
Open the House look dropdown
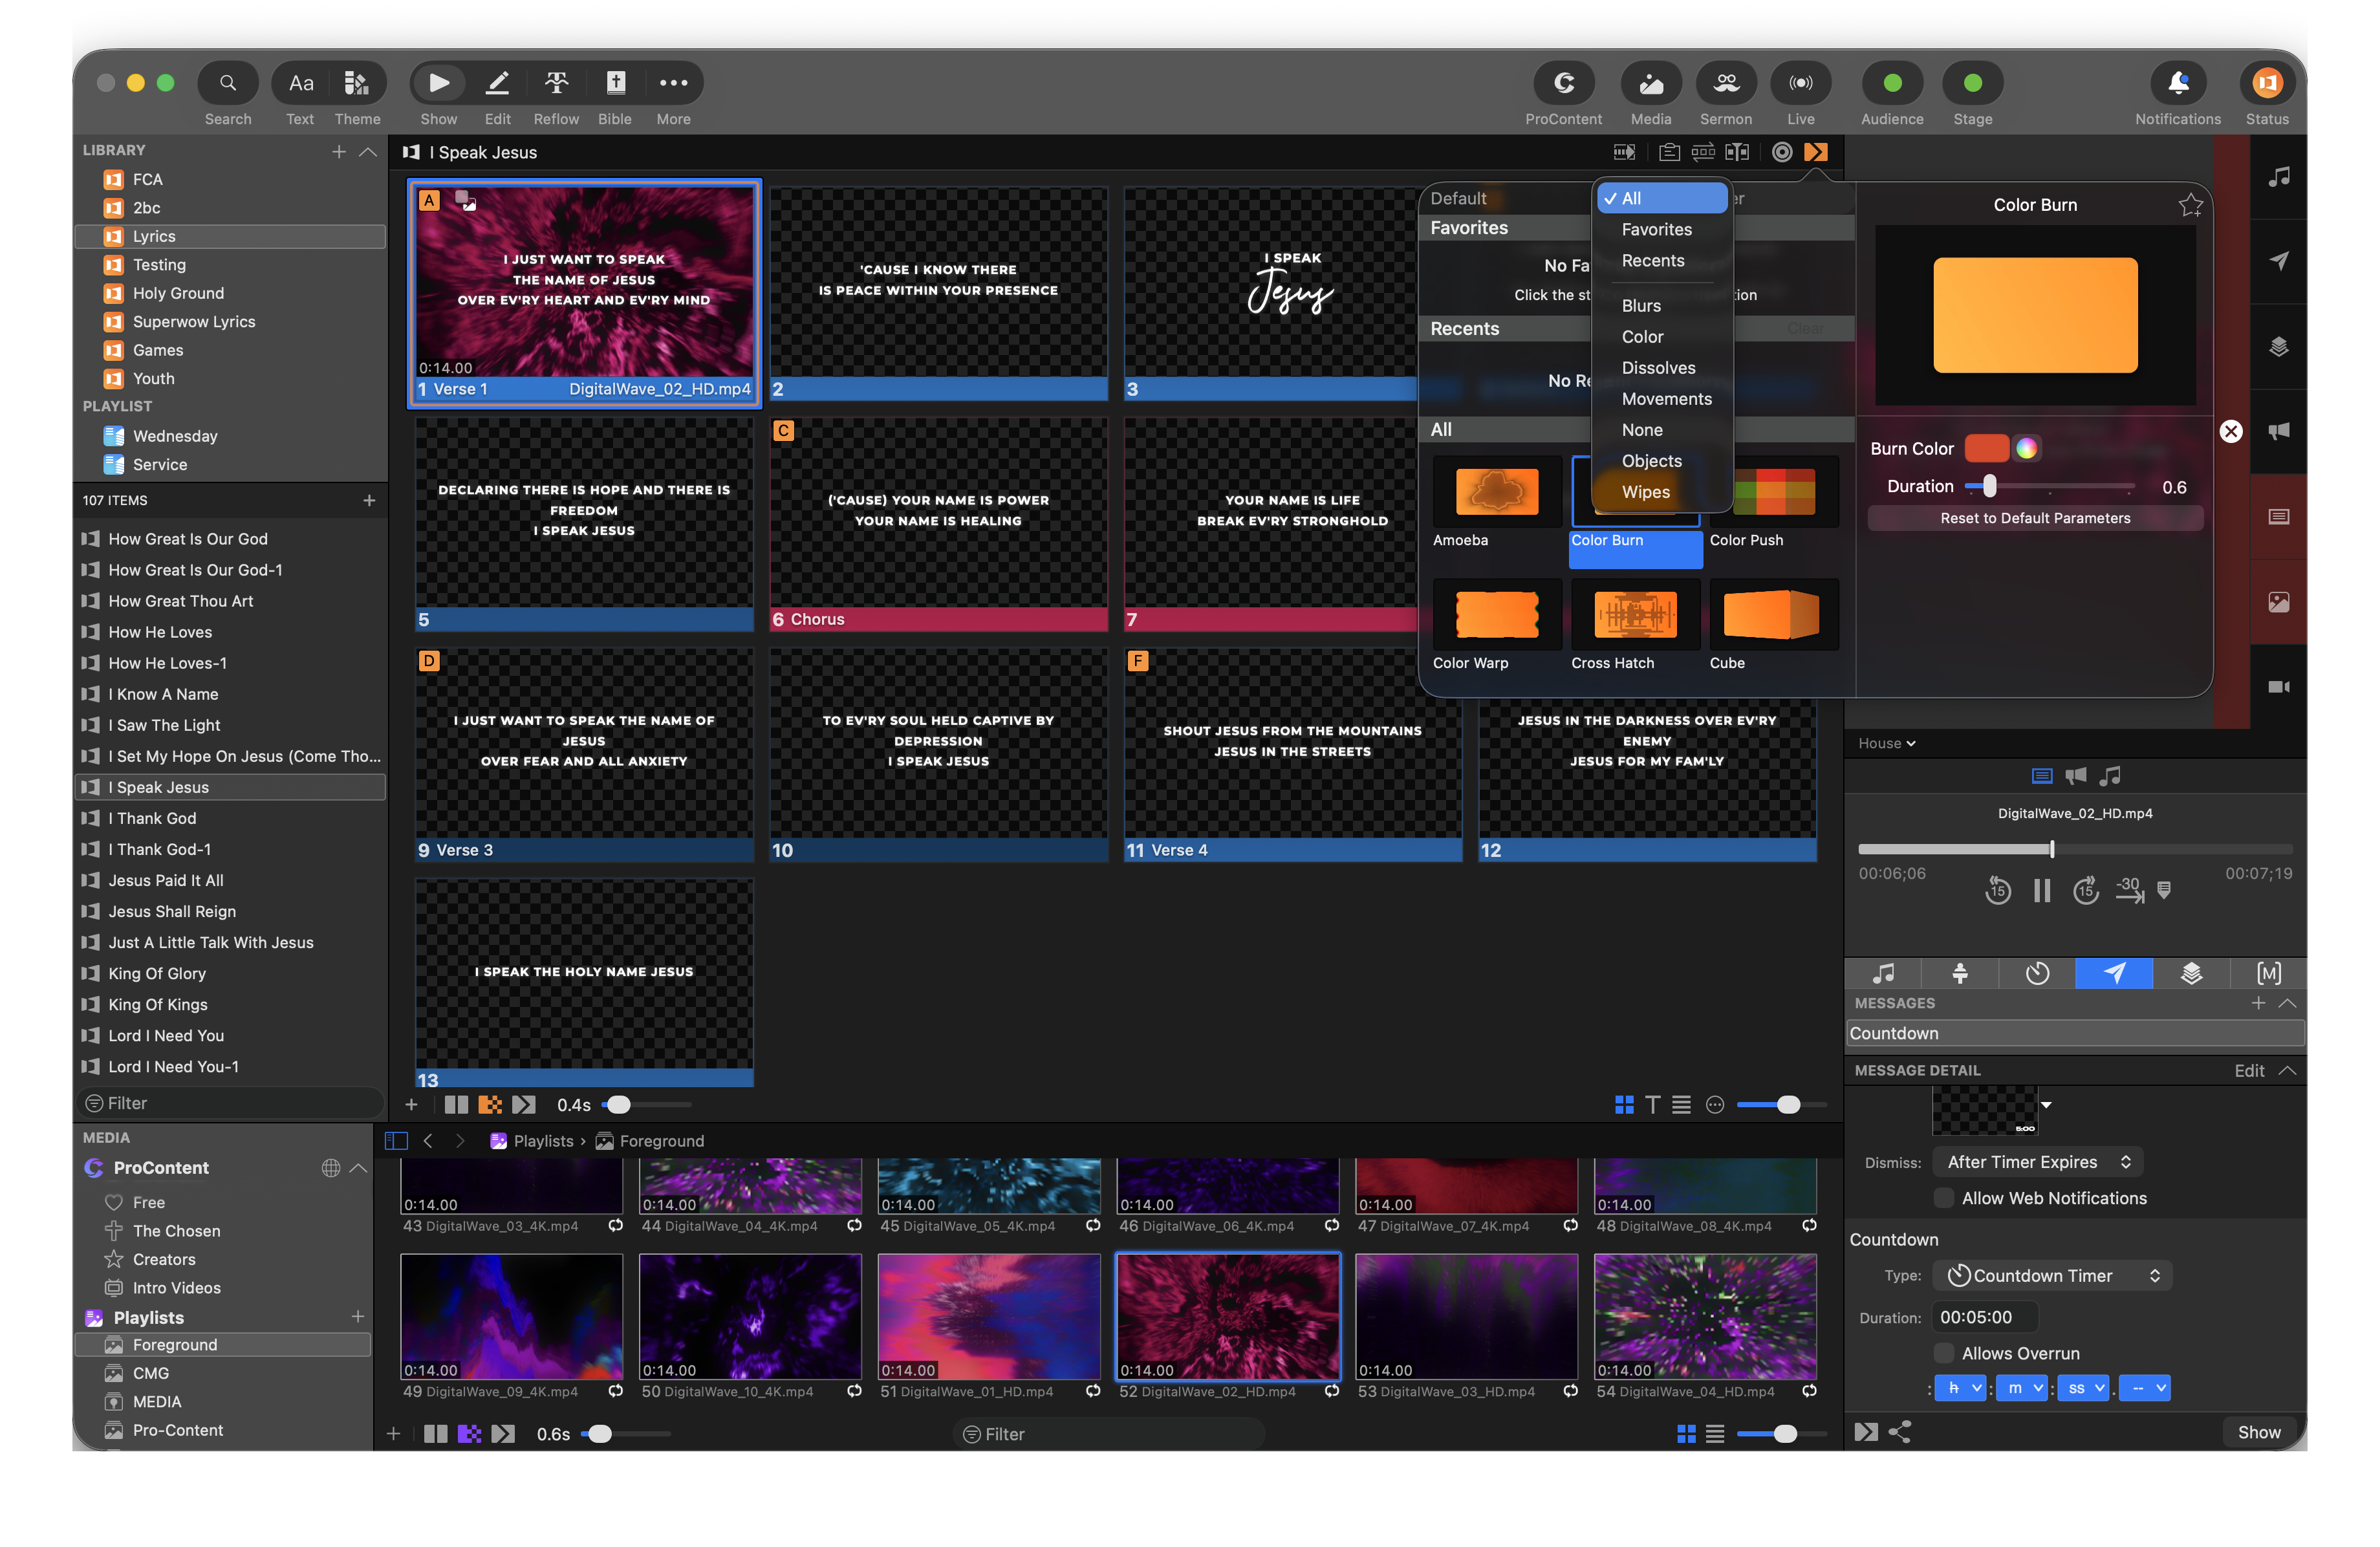(1886, 743)
